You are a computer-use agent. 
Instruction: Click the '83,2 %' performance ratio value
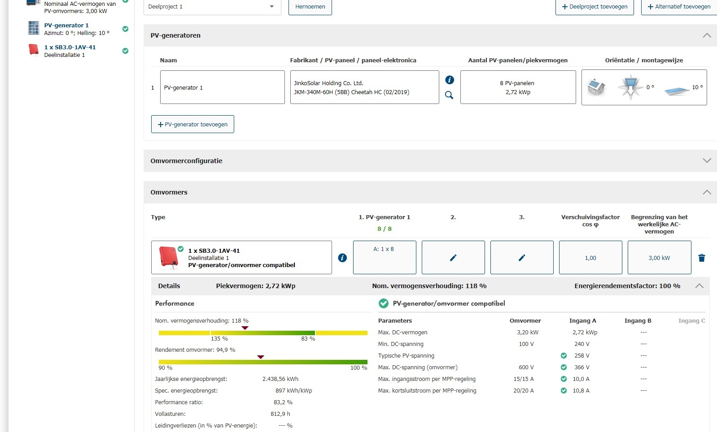(283, 402)
